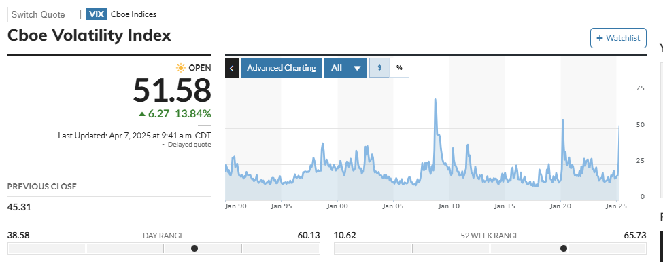Viewport: 663px width, 262px height.
Task: Switch chart to dollar value mode
Action: [x=379, y=68]
